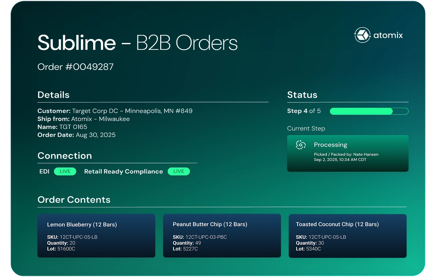
Task: Click the Processing step icon
Action: (x=301, y=145)
